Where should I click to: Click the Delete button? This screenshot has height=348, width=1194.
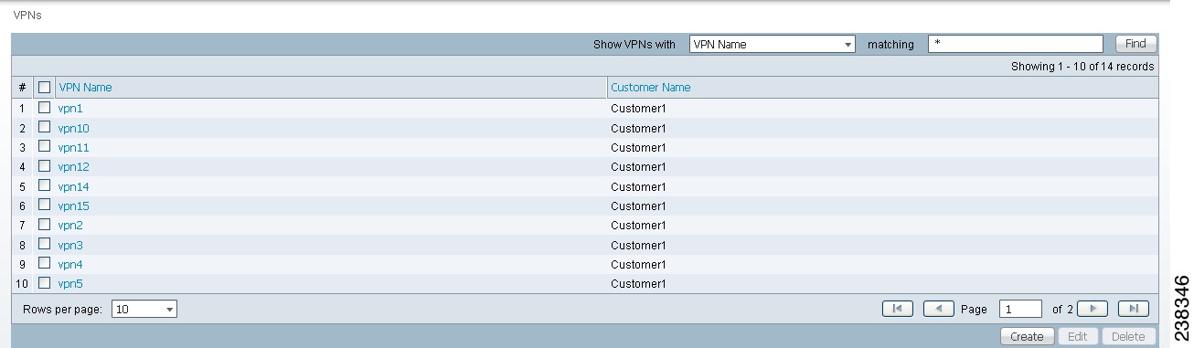pyautogui.click(x=1129, y=336)
